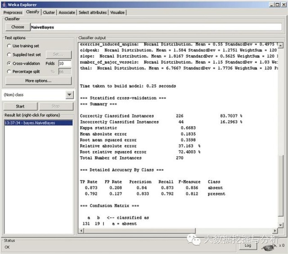The width and height of the screenshot is (288, 254).
Task: Click the Total Number of Instances line
Action: click(132, 158)
